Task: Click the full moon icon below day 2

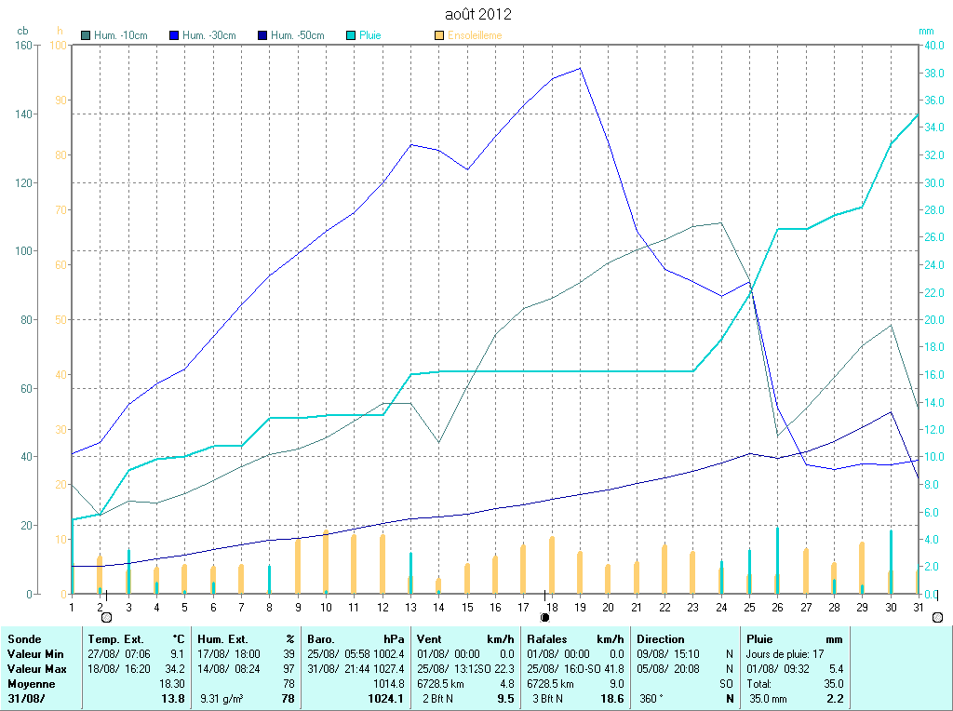Action: [x=106, y=617]
